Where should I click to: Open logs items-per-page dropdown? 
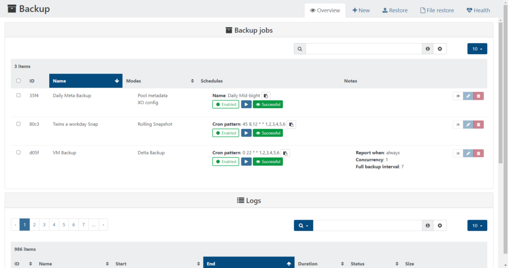[477, 225]
